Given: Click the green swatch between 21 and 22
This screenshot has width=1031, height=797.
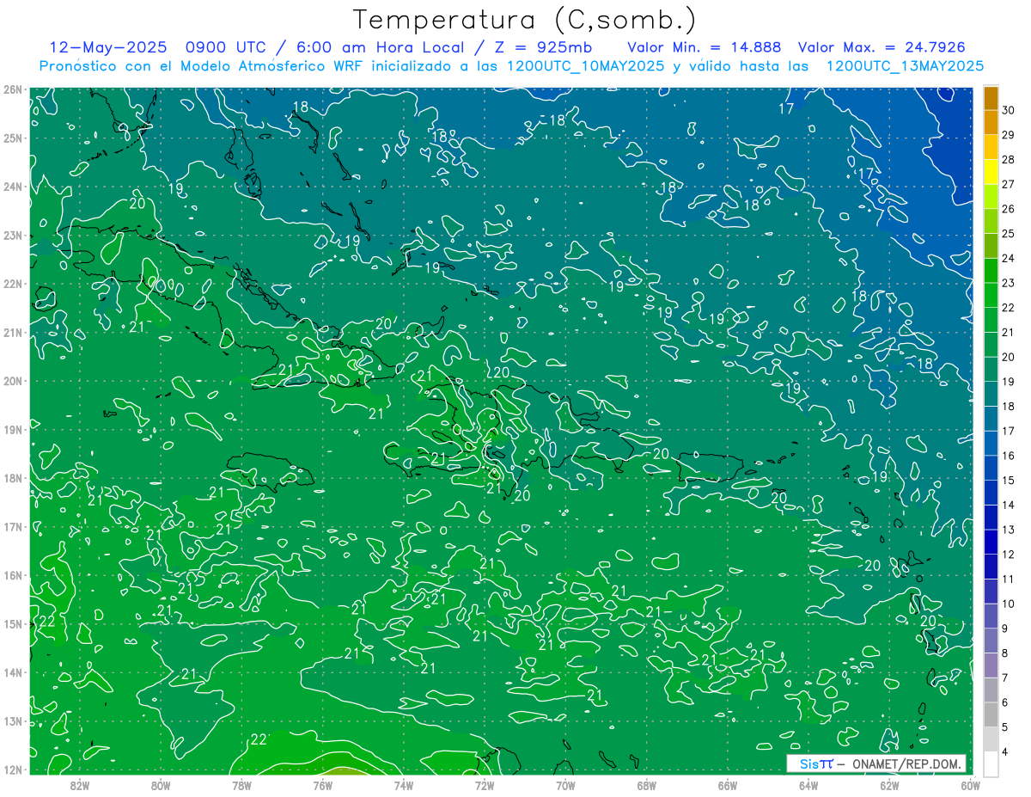Looking at the screenshot, I should click(991, 319).
